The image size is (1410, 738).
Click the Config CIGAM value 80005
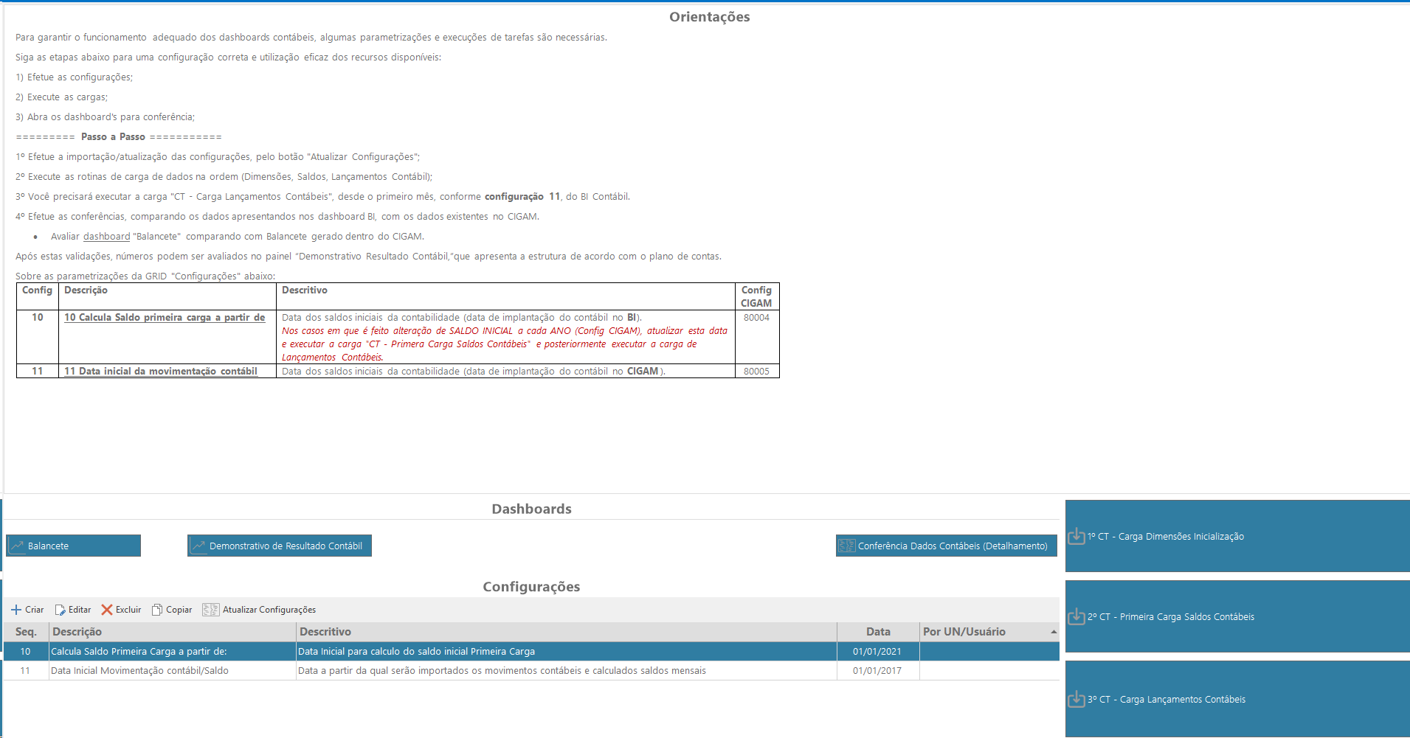click(x=756, y=372)
